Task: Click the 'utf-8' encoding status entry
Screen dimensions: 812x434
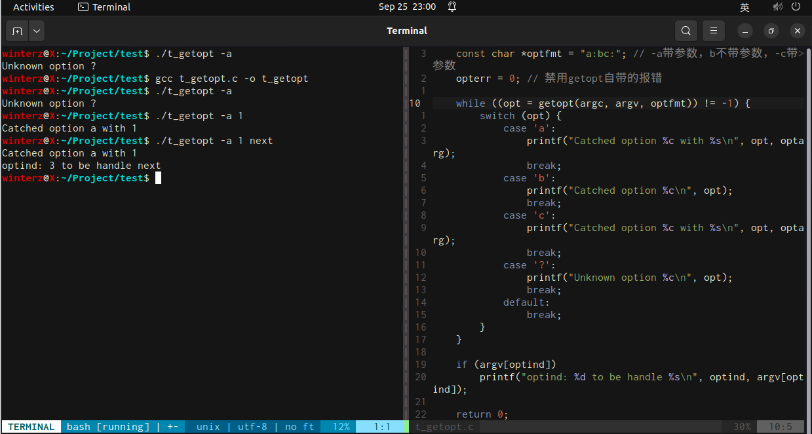Action: click(x=252, y=427)
